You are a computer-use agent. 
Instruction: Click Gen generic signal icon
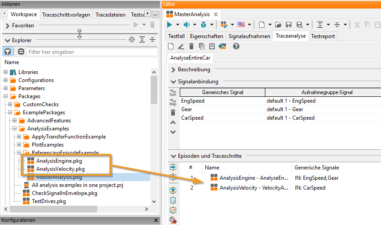(173, 93)
